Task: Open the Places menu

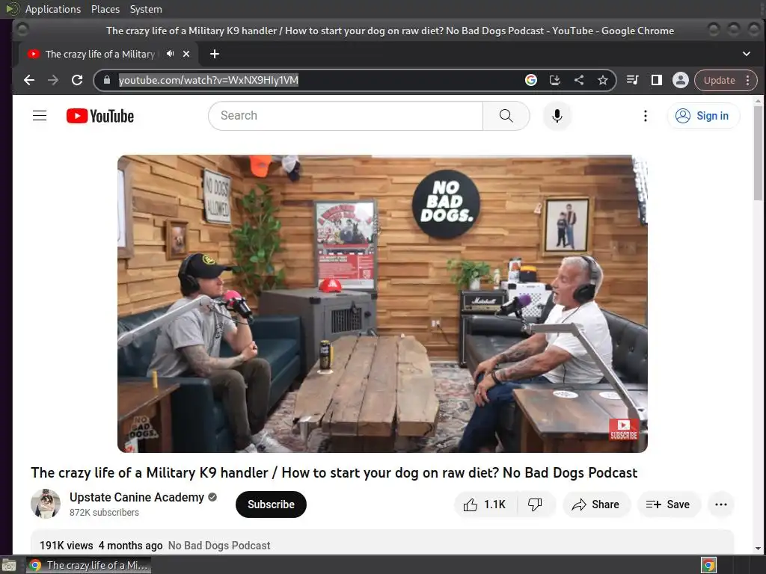Action: click(x=105, y=9)
